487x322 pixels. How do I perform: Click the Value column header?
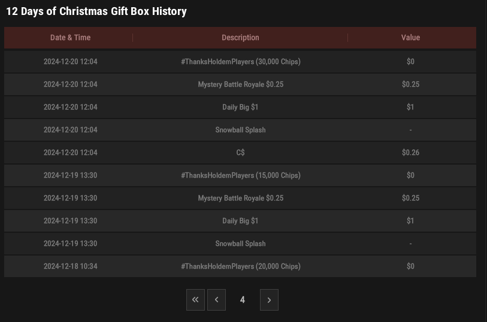click(410, 38)
